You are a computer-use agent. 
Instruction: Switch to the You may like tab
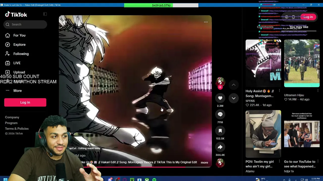(x=299, y=27)
